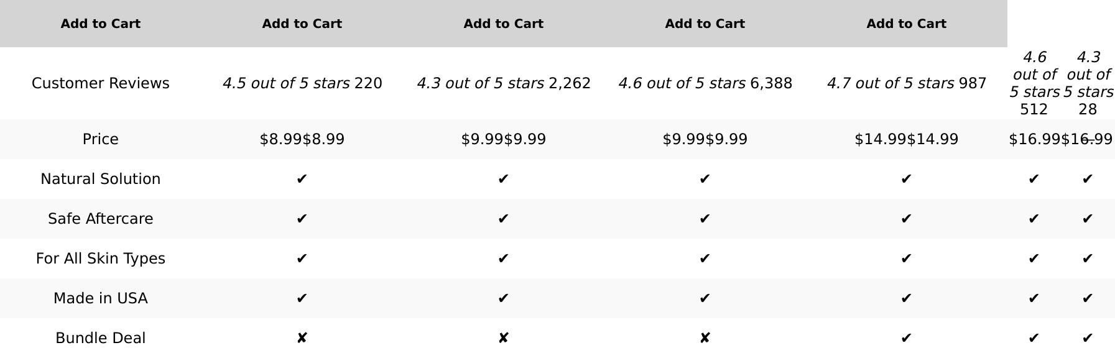Click the Bundle Deal X mark under 6,388-review product
Viewport: 1115px width, 358px height.
coord(705,338)
